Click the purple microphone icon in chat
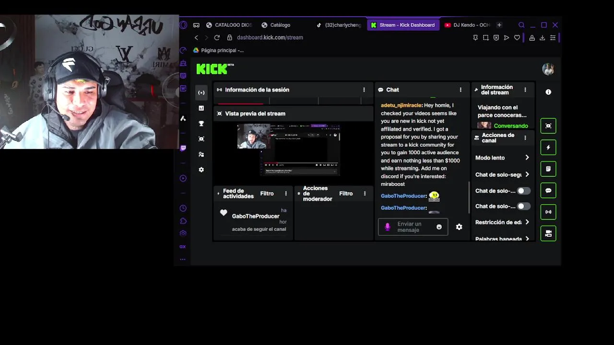This screenshot has width=614, height=345. [x=388, y=227]
